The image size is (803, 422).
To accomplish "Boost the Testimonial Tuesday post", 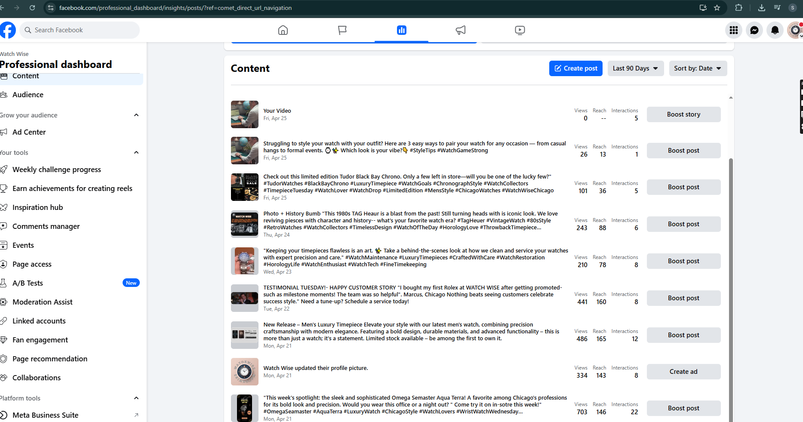I will pos(684,298).
